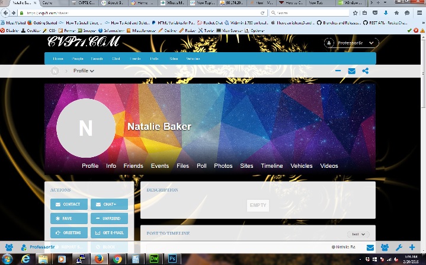The height and width of the screenshot is (265, 426).
Task: Switch to the Friends tab on the profile cover
Action: click(133, 166)
